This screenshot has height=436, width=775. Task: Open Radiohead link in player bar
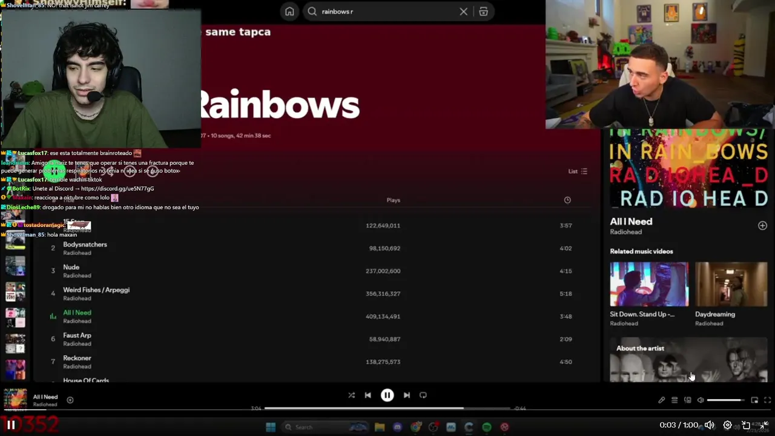click(x=45, y=405)
